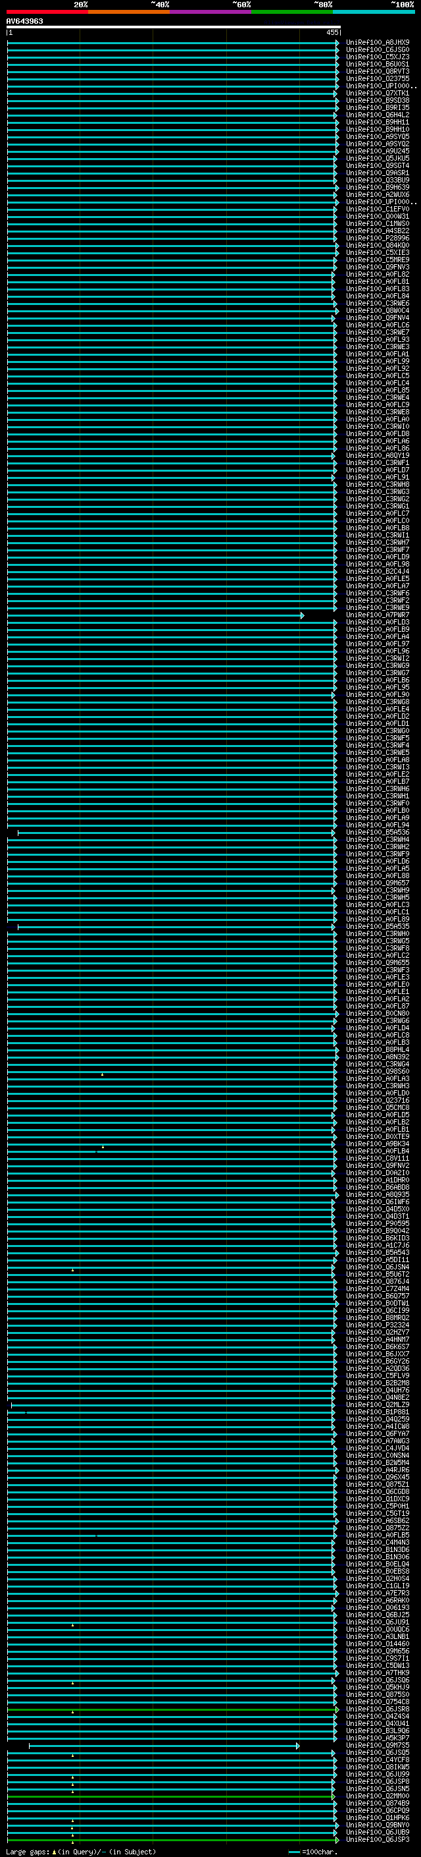The image size is (421, 1857).
Task: Select label UniRef100_Q5JKU5
Action: pyautogui.click(x=378, y=158)
